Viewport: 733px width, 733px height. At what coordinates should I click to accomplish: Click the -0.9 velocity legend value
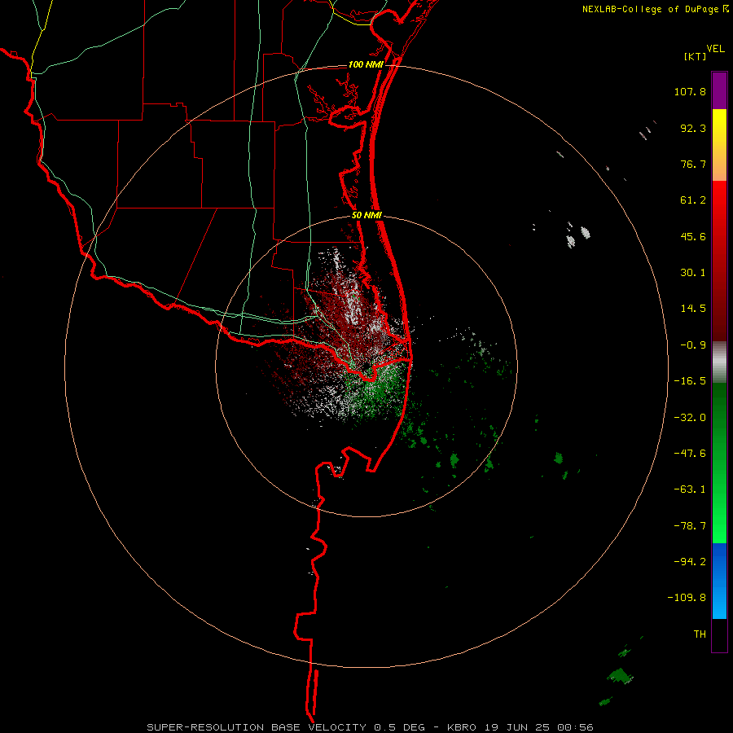(693, 345)
